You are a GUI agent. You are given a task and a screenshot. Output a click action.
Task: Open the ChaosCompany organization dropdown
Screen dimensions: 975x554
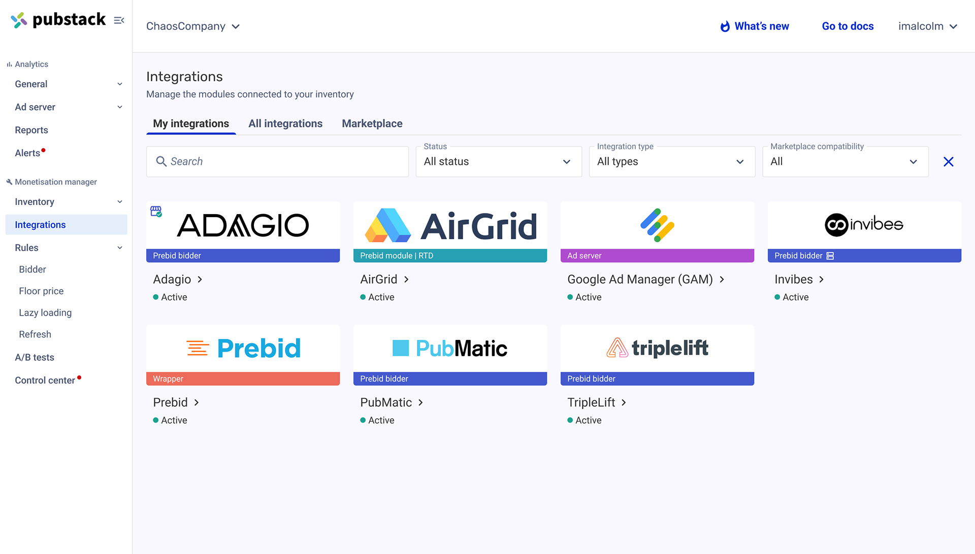click(x=193, y=26)
